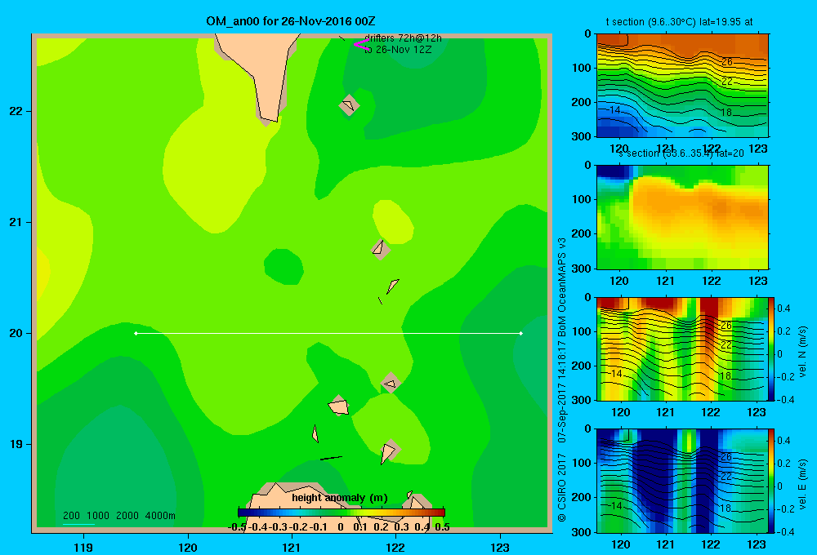Click the vel. N vertical color scale

(x=771, y=349)
